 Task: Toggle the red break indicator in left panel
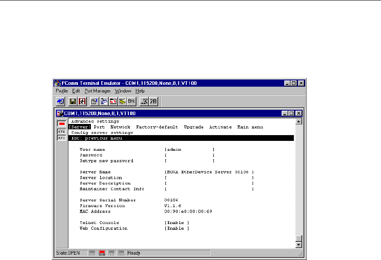pos(62,124)
